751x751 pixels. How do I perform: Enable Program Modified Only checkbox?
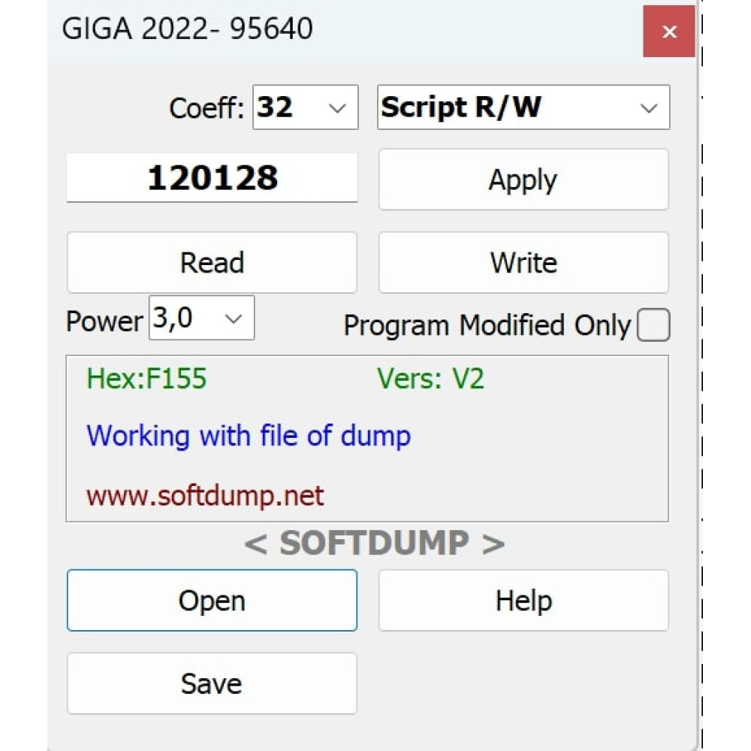[x=653, y=325]
